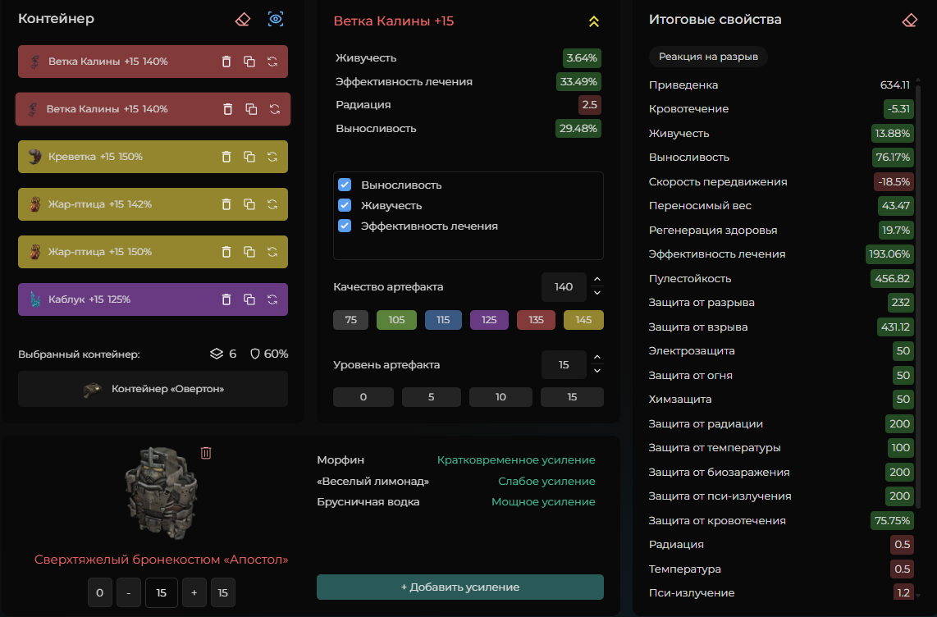The height and width of the screenshot is (617, 937).
Task: Reset Итоговые свойства with the eraser icon
Action: [909, 21]
